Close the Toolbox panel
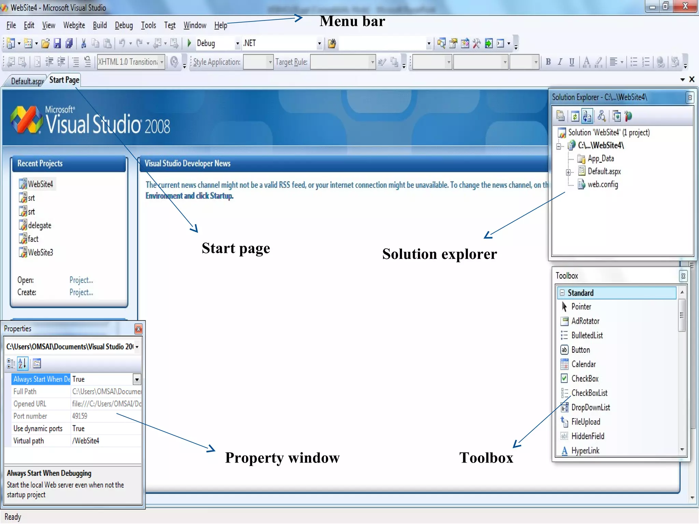 (x=683, y=276)
